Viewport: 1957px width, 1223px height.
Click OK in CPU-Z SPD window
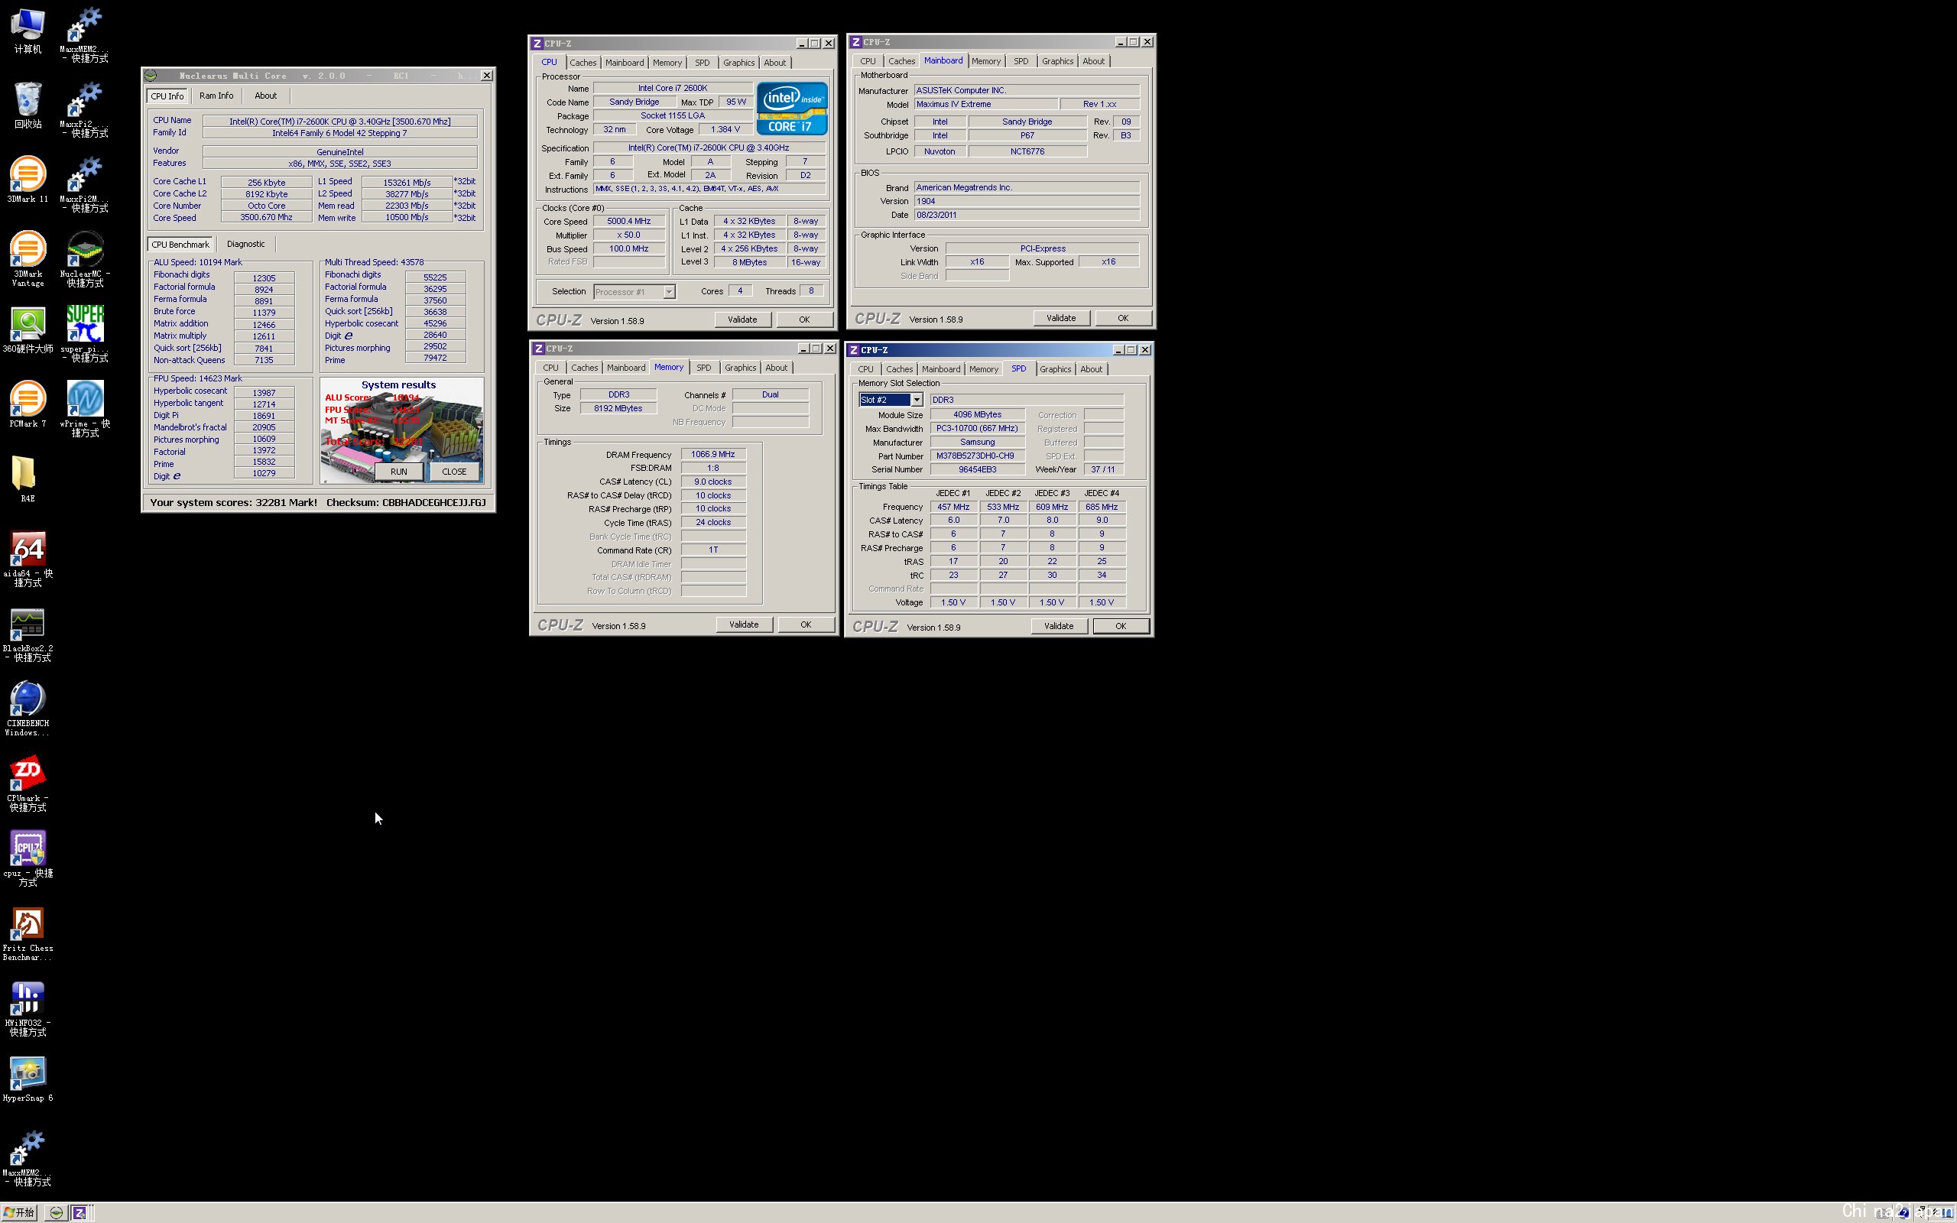1121,626
